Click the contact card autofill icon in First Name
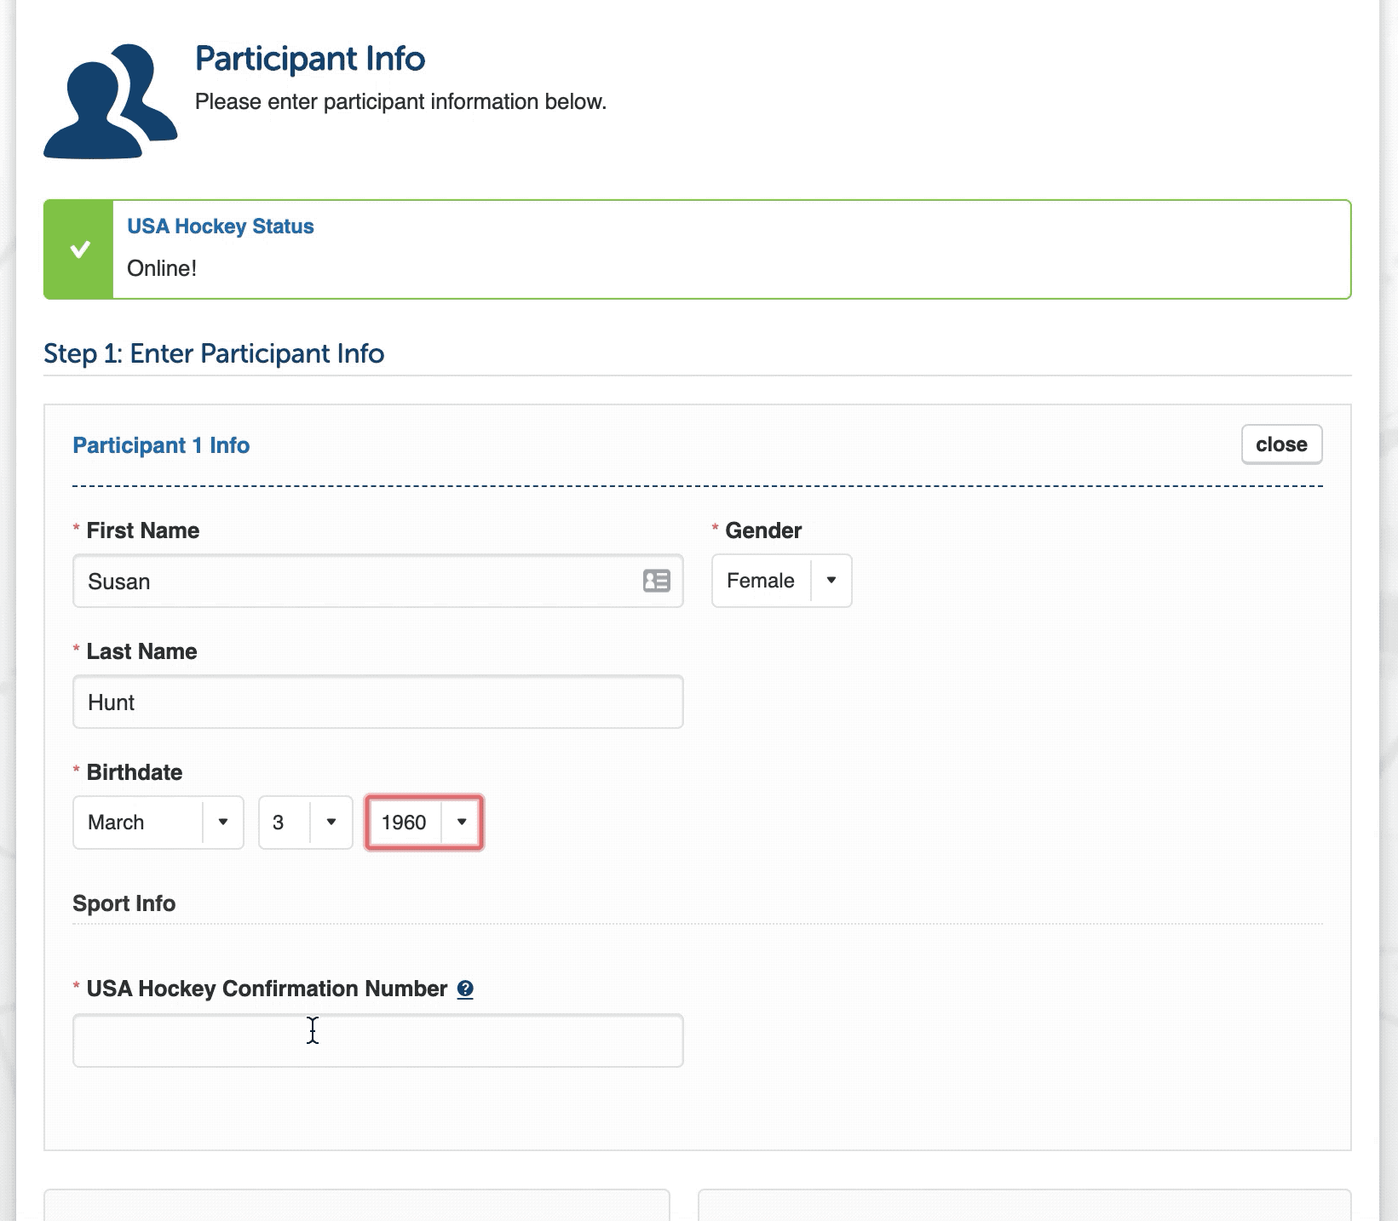The width and height of the screenshot is (1398, 1221). pyautogui.click(x=656, y=581)
